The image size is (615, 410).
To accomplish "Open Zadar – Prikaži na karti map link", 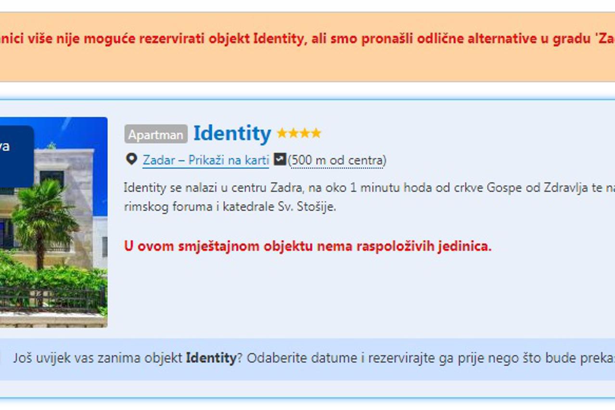I will (205, 160).
